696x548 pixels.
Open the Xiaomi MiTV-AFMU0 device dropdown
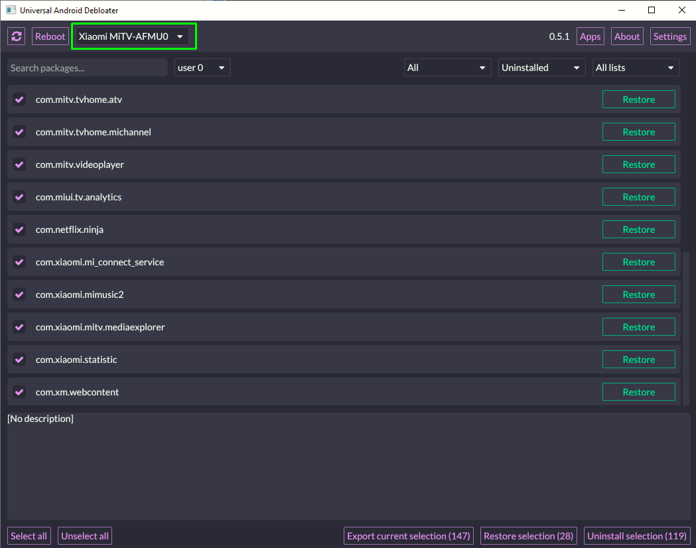click(132, 36)
